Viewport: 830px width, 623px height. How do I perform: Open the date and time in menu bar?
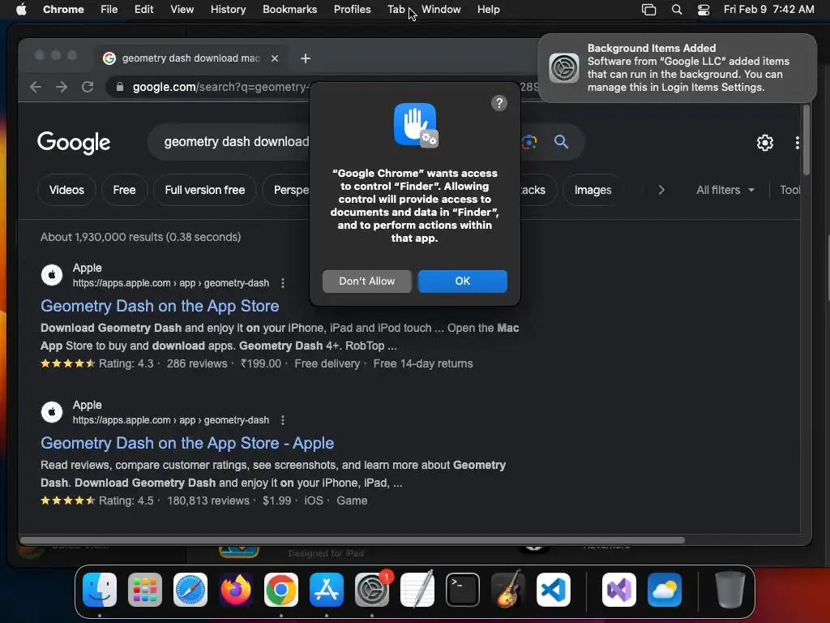tap(768, 10)
